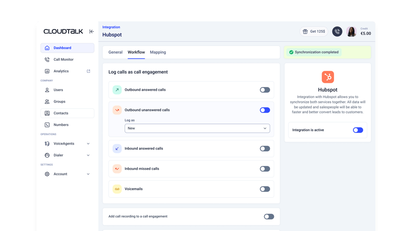Image resolution: width=412 pixels, height=231 pixels.
Task: Open the user profile avatar
Action: click(351, 31)
